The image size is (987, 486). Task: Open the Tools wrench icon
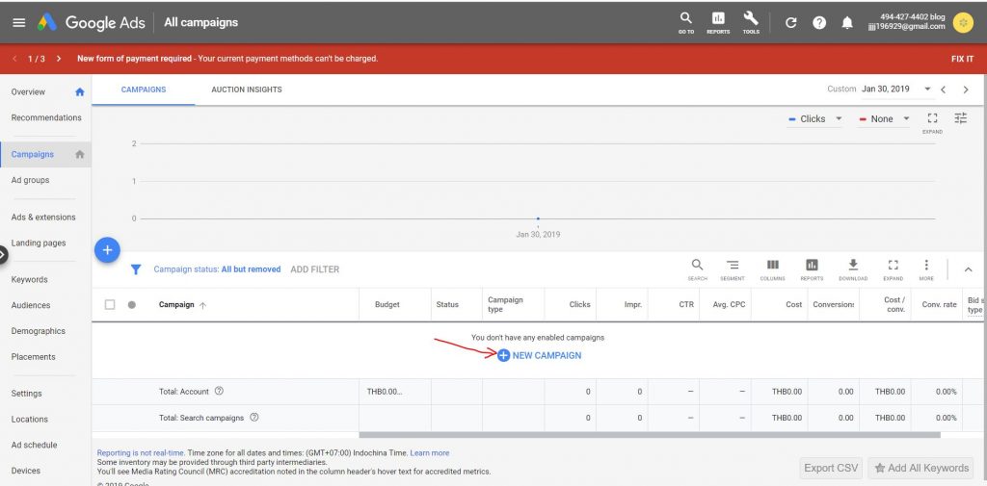point(751,23)
